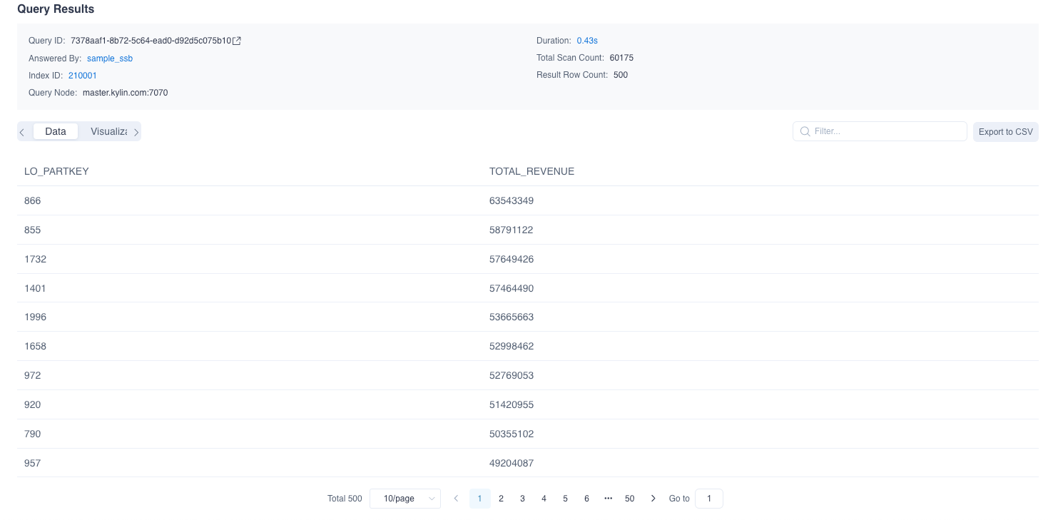This screenshot has height=520, width=1048.
Task: Export results with Export to CSV
Action: coord(1005,132)
